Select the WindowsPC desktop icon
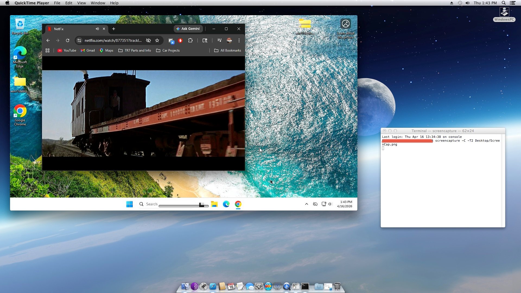521x293 pixels. point(504,14)
